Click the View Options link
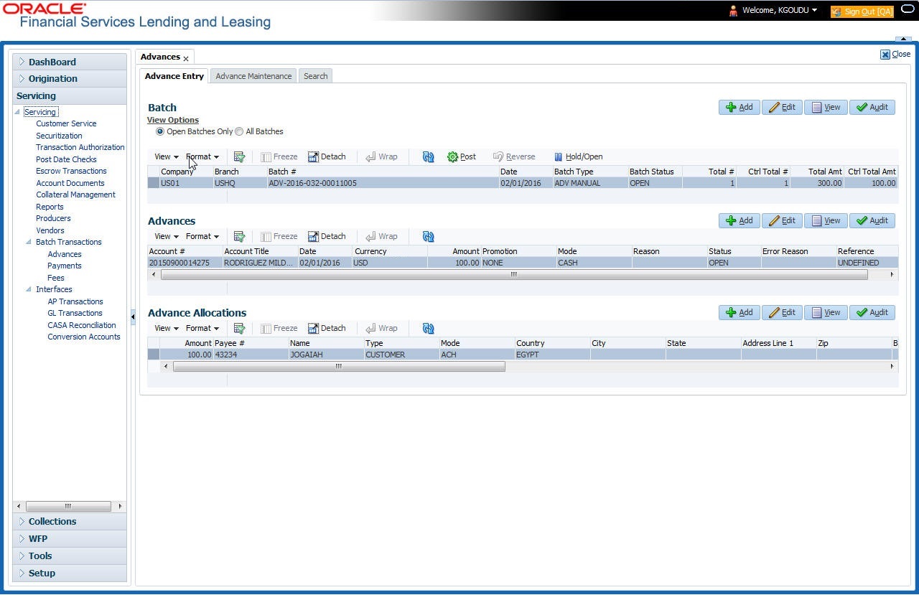 point(173,120)
